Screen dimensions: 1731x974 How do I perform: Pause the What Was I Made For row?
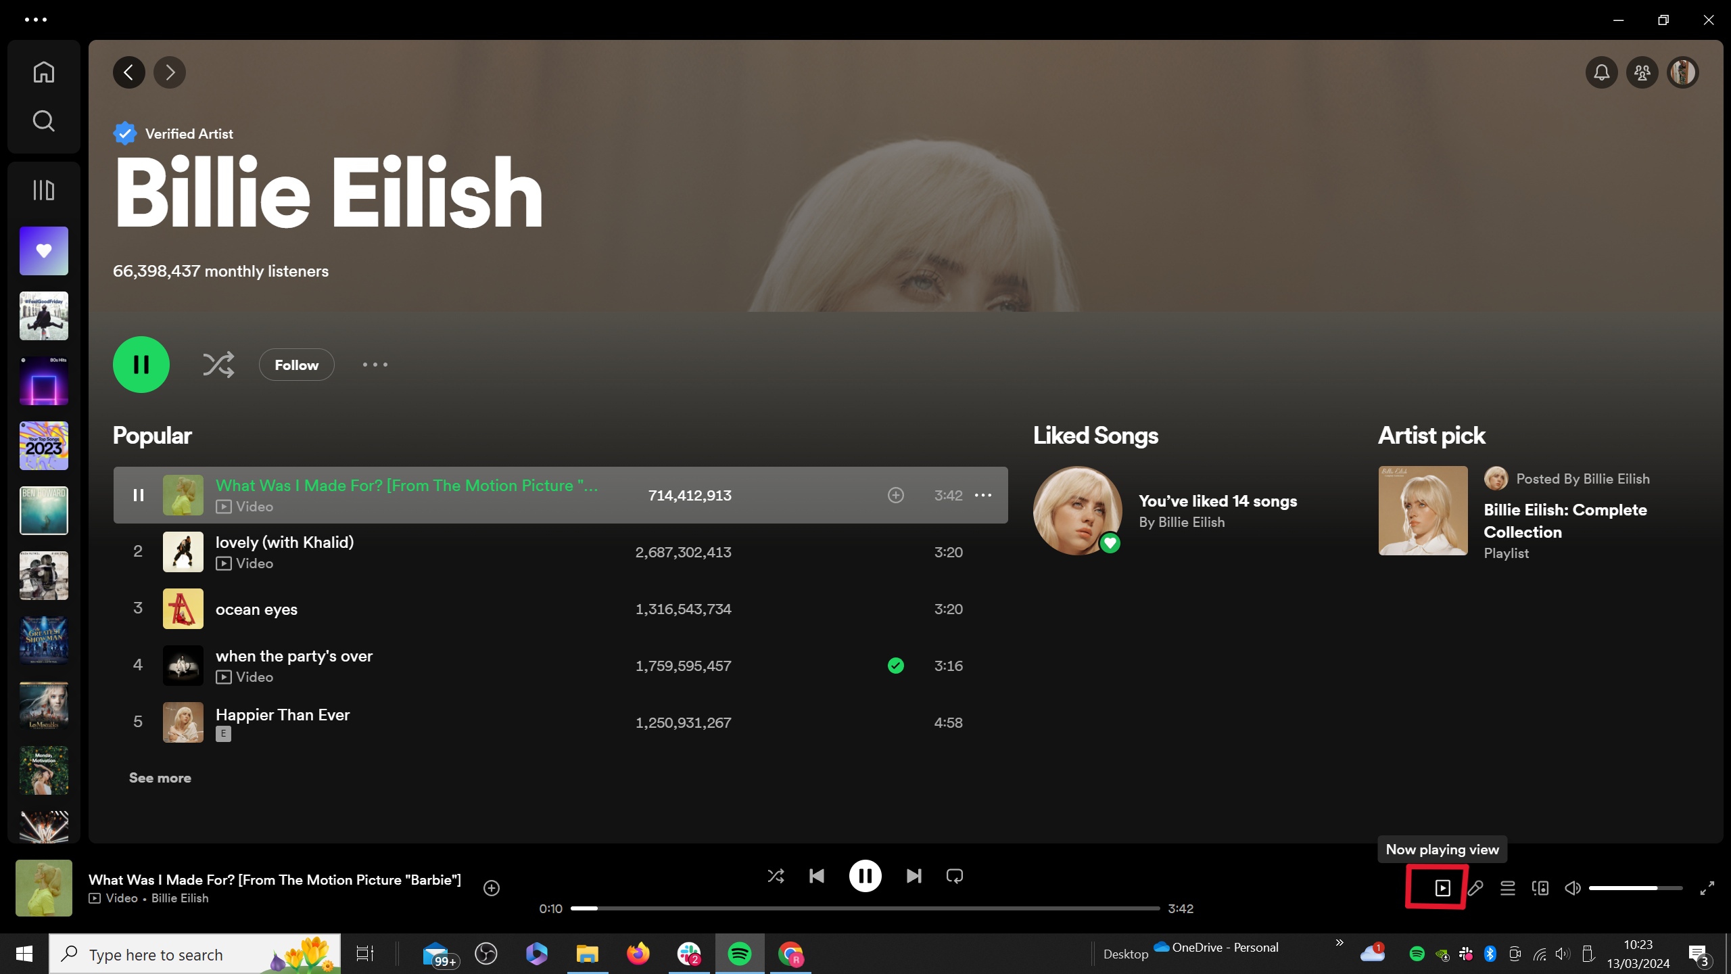coord(139,495)
